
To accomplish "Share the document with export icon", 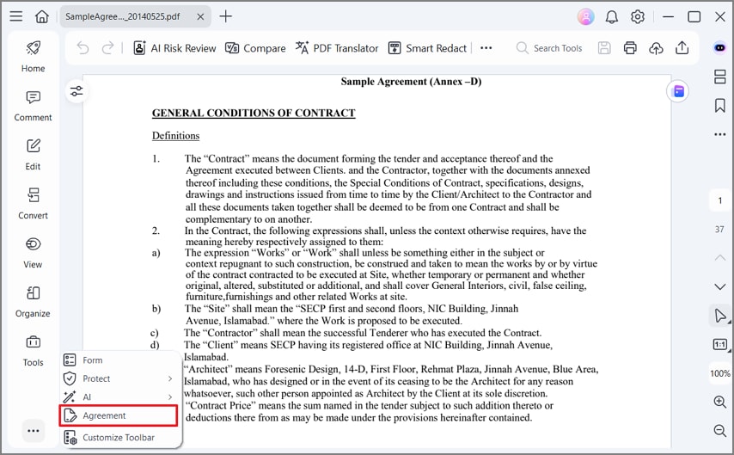I will click(682, 48).
